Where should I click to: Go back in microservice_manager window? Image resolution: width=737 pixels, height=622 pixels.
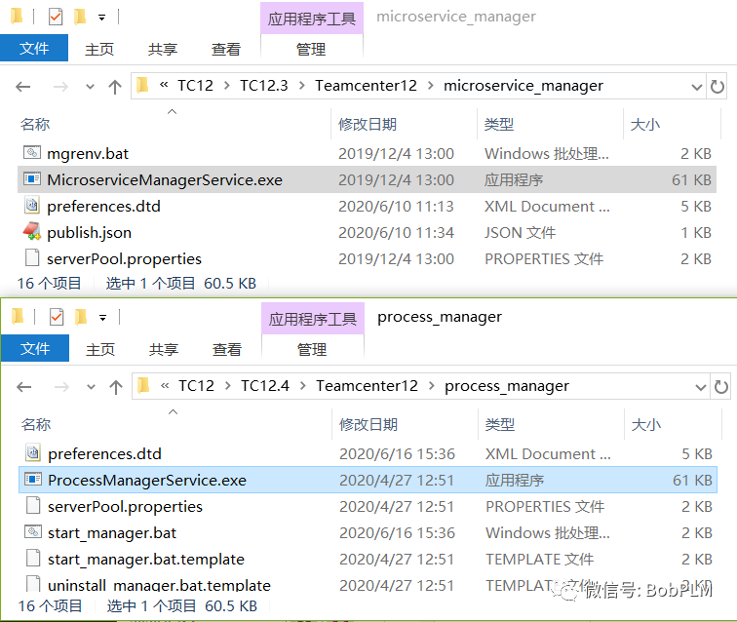point(23,87)
